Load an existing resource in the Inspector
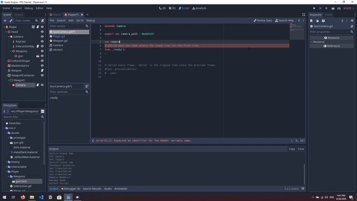Viewport: 357px width, 201px height. [x=317, y=21]
